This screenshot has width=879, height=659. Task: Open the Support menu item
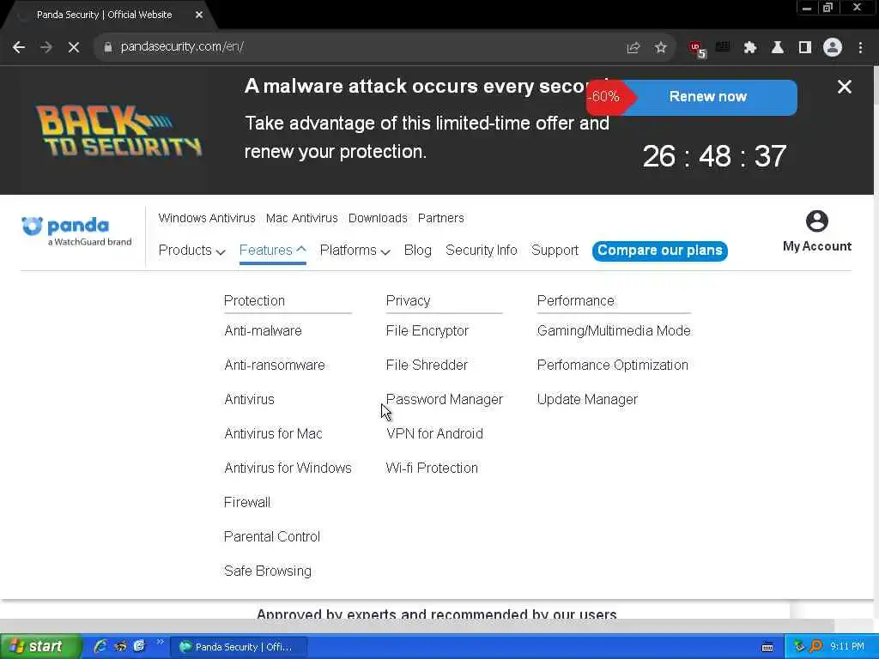point(555,251)
